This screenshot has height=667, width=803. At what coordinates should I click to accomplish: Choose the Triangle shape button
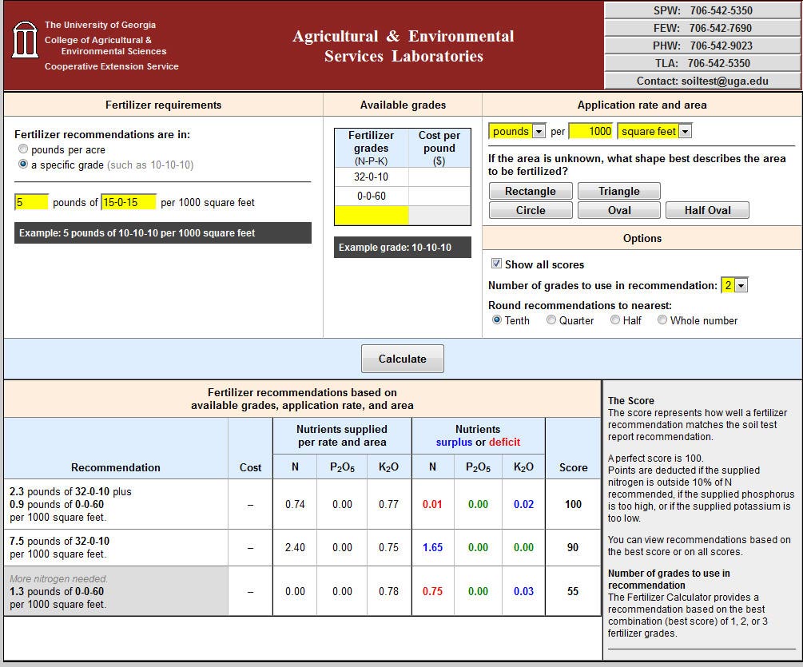pos(619,191)
